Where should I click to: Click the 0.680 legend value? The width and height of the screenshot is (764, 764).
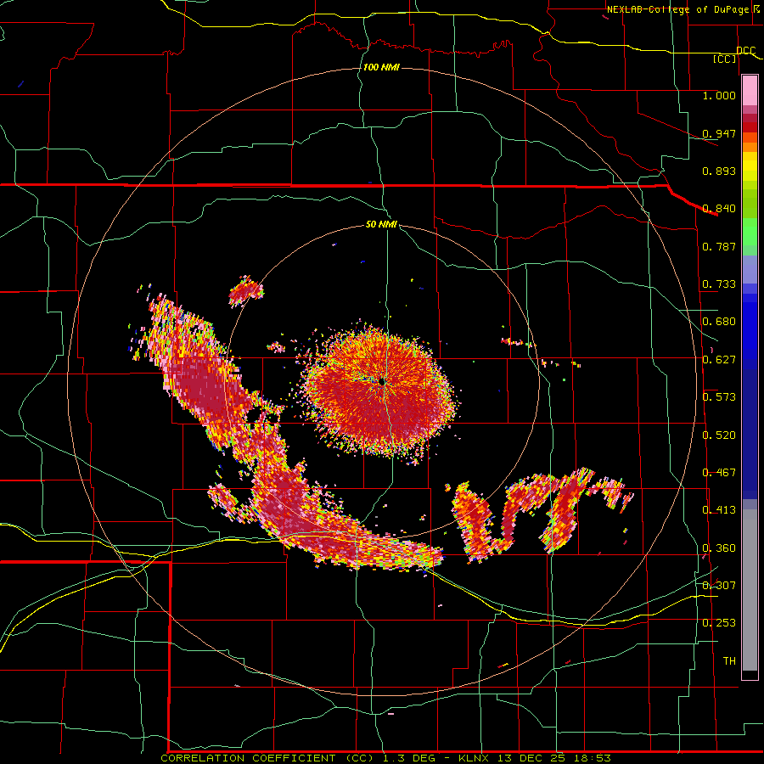[719, 322]
